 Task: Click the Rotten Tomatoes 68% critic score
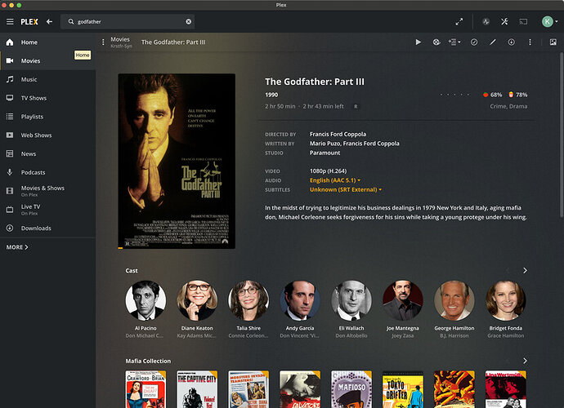click(x=492, y=95)
